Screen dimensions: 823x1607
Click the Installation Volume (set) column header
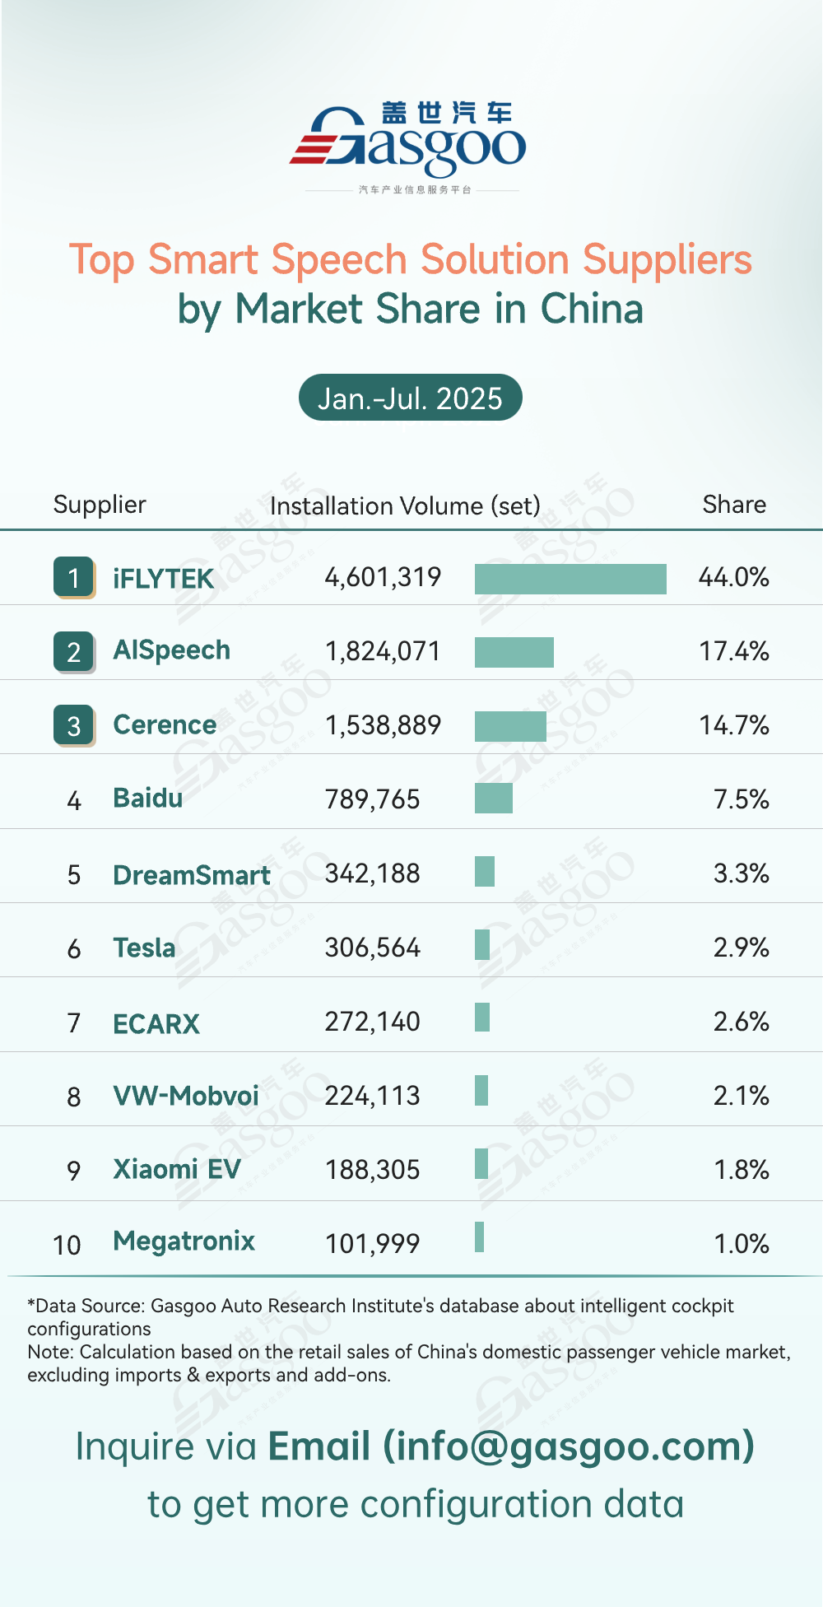tap(405, 505)
